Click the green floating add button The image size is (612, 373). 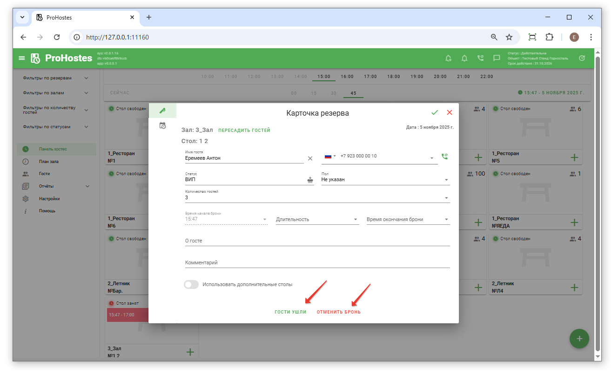(579, 339)
